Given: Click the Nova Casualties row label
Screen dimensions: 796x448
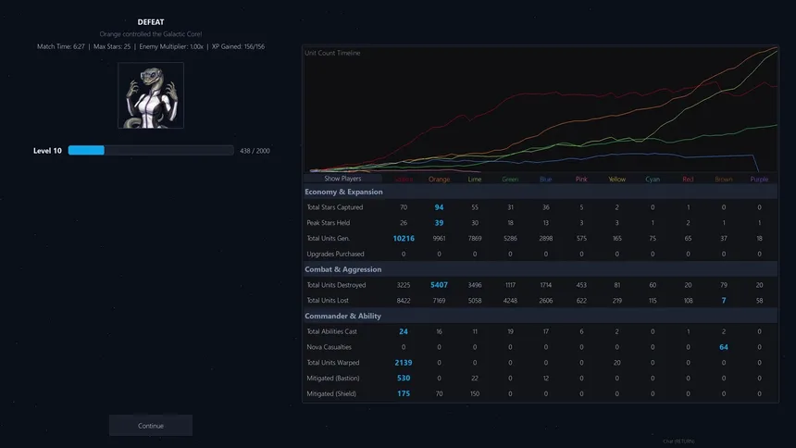Looking at the screenshot, I should tap(328, 347).
